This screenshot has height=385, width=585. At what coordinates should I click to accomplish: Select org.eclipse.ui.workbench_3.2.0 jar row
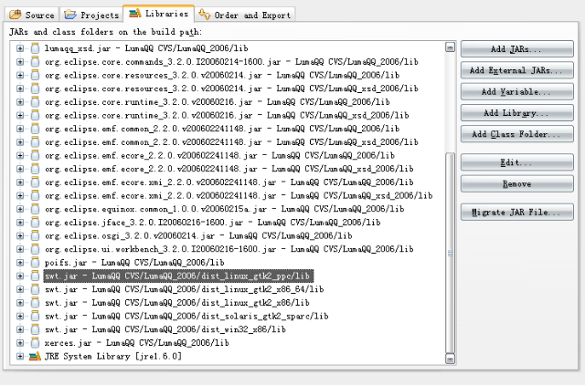point(229,249)
